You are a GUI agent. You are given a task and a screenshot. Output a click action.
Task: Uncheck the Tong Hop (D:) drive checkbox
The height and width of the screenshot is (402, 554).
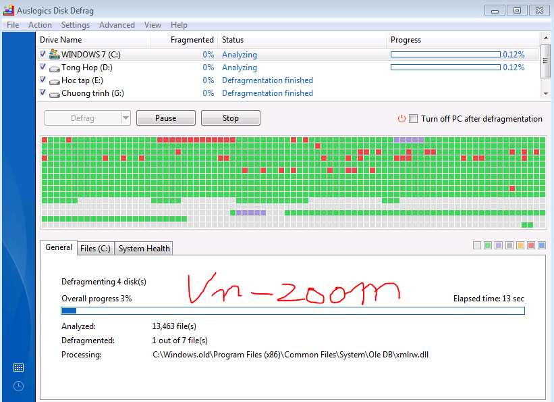(x=43, y=66)
